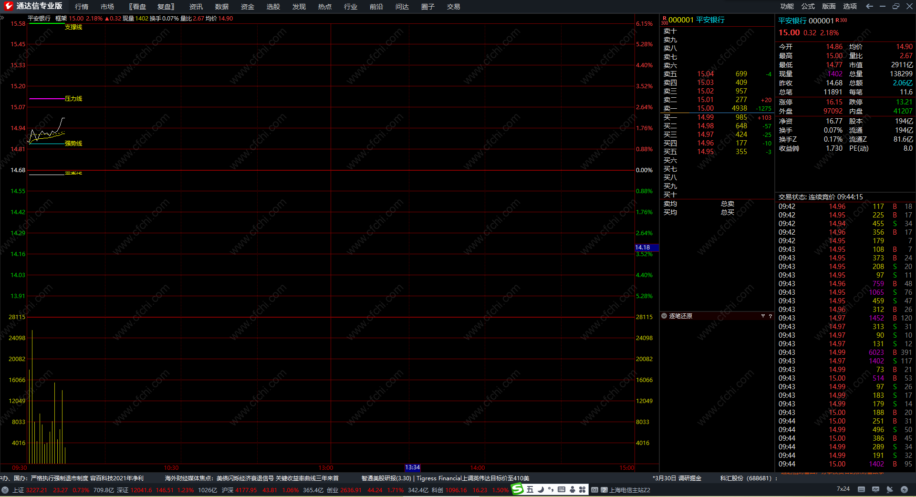Image resolution: width=916 pixels, height=497 pixels.
Task: Open the 资金 menu
Action: pos(248,7)
